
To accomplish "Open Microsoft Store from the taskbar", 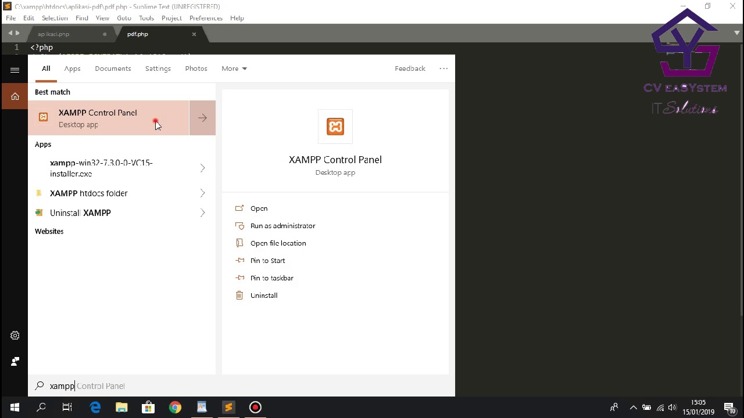I will [x=148, y=408].
